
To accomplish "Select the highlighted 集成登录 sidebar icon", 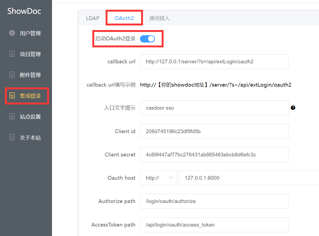I will 12,96.
